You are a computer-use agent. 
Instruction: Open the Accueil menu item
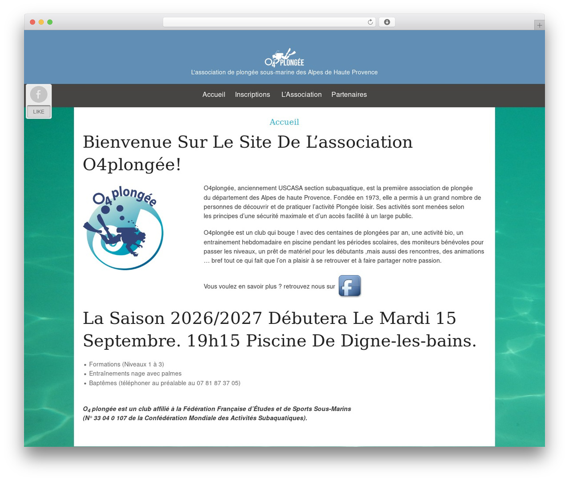(x=214, y=95)
